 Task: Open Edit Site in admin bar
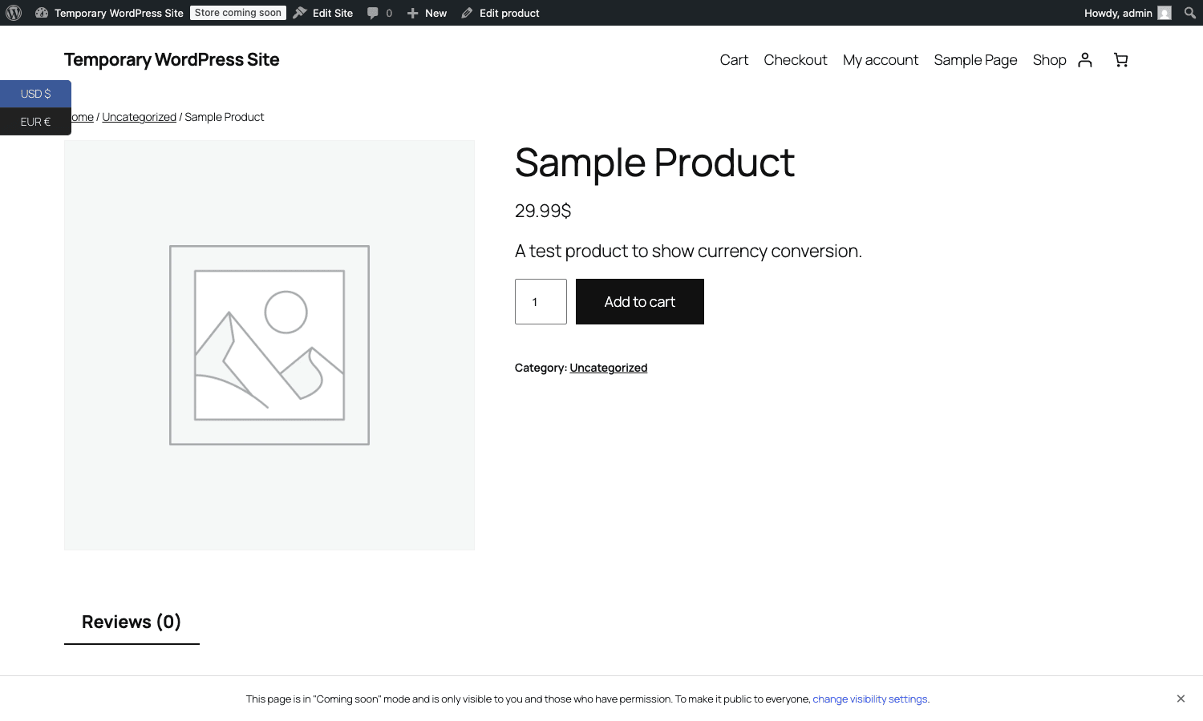323,13
